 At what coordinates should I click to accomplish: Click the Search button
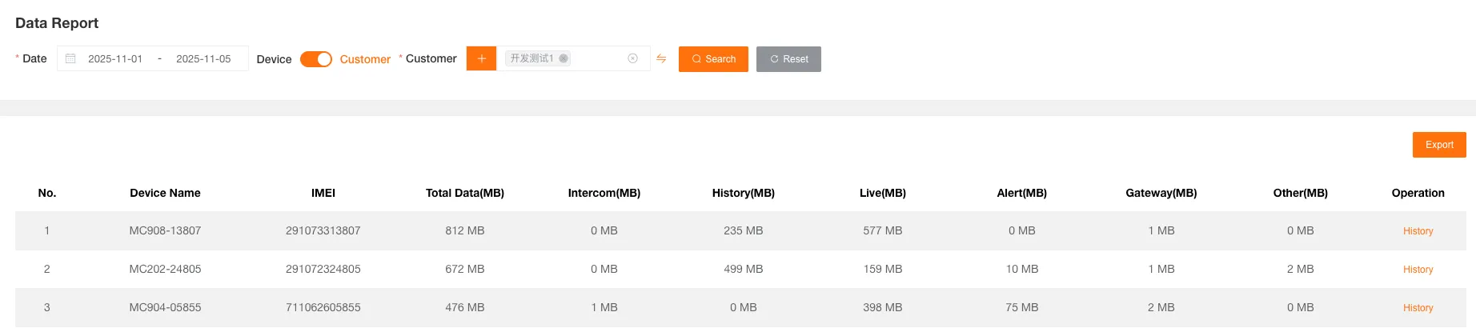click(x=713, y=59)
